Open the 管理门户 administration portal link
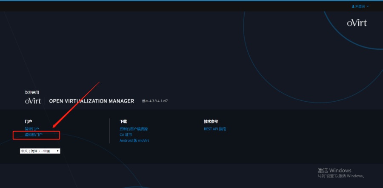Viewport: 383px width, 188px height. (32, 129)
